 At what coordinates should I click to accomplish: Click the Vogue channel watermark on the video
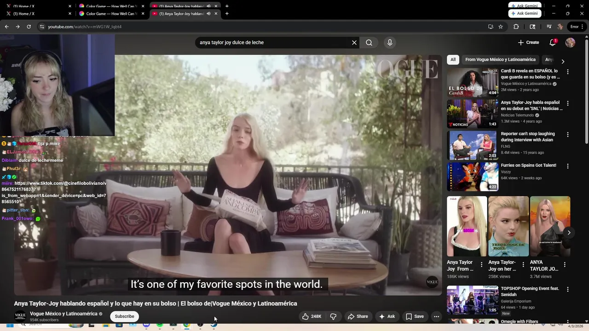(432, 282)
